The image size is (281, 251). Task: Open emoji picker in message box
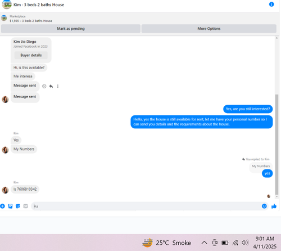(264, 206)
